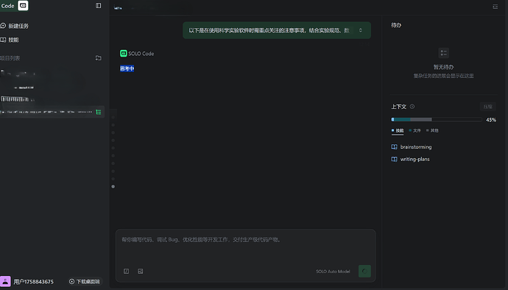Switch to the 其他 context tab
Viewport: 508px width, 290px height.
coord(432,130)
